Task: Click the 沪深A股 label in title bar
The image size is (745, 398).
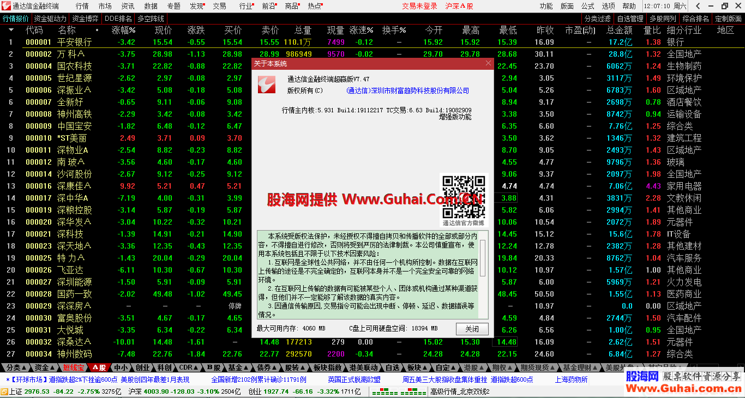Action: 459,6
